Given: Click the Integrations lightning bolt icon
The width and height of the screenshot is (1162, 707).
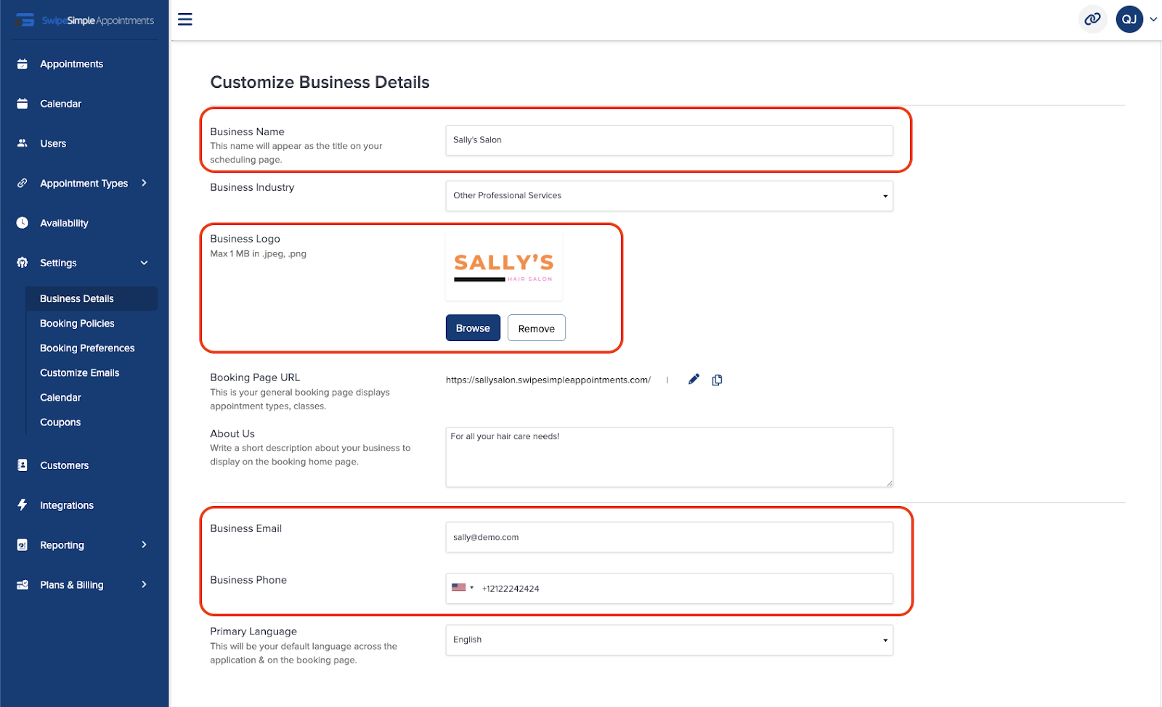Looking at the screenshot, I should point(23,504).
